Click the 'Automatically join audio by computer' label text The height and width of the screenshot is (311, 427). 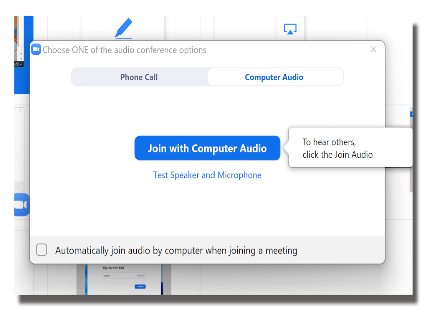[176, 251]
